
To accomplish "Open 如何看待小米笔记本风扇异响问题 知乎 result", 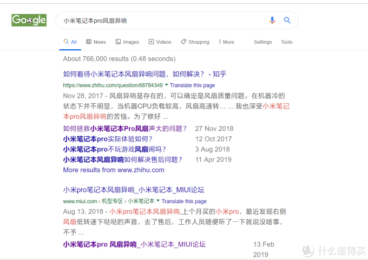I will tap(144, 74).
